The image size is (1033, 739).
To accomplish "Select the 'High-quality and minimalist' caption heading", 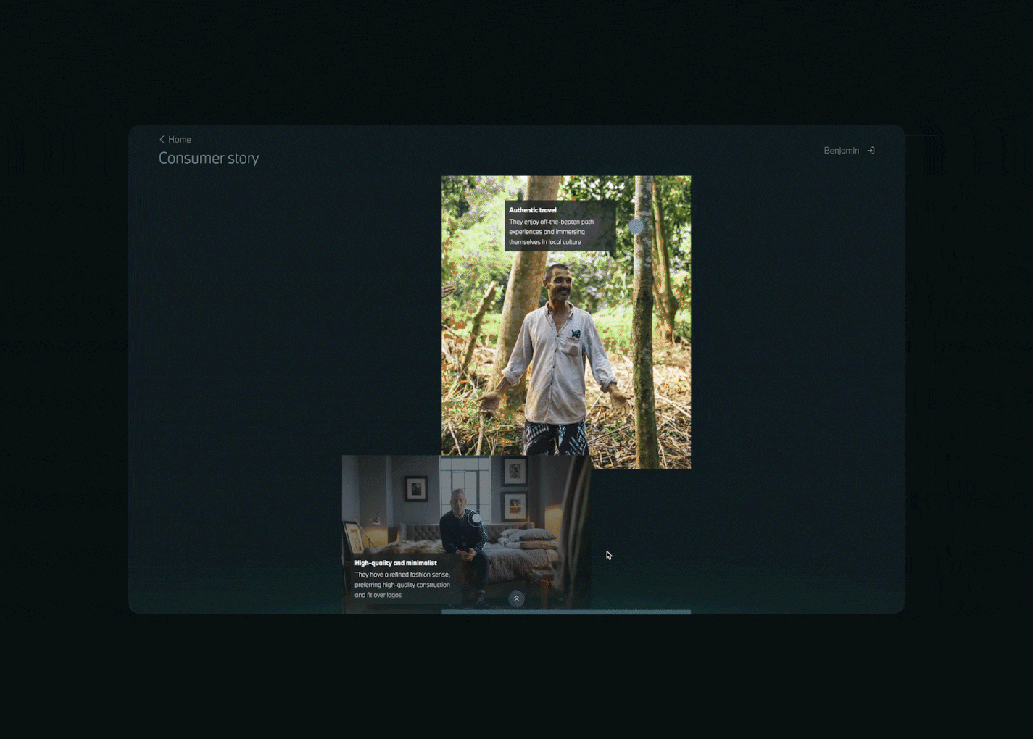I will tap(396, 563).
